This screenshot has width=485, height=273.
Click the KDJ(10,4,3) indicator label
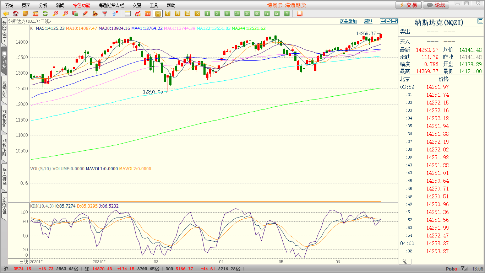click(x=42, y=206)
